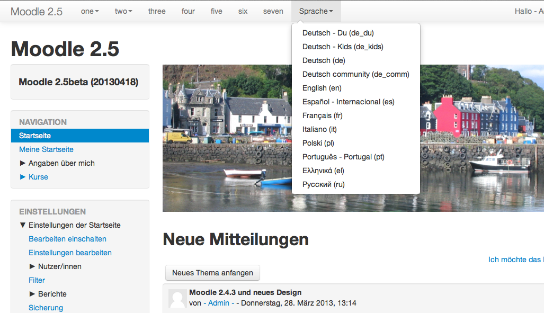This screenshot has width=544, height=313.
Task: Open the 'Einstellungen bearbeiten' link
Action: pyautogui.click(x=70, y=253)
